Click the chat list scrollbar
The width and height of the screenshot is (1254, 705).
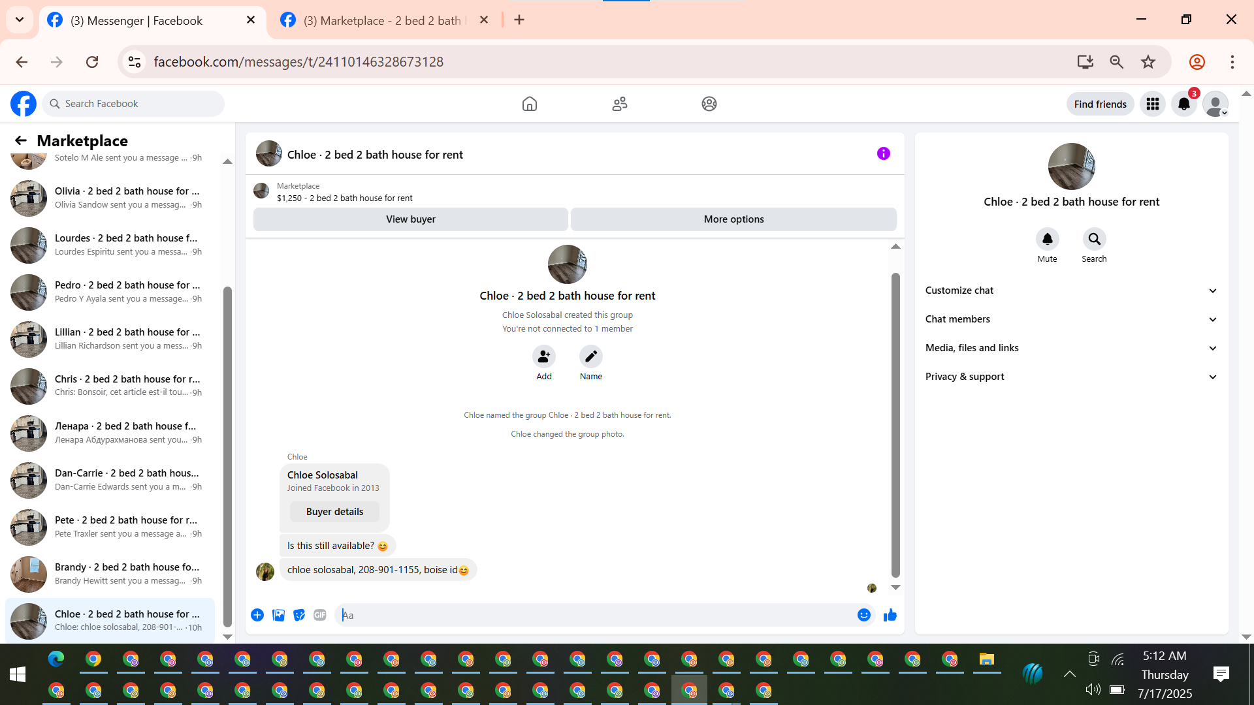click(x=227, y=457)
